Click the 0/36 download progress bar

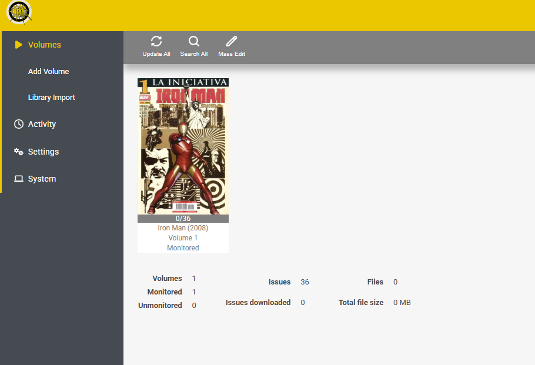(183, 219)
